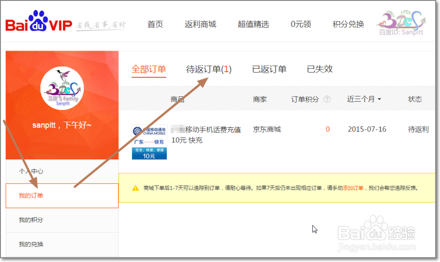Screen dimensions: 440x262
Task: Select 我的订单 in the sidebar
Action: (62, 196)
